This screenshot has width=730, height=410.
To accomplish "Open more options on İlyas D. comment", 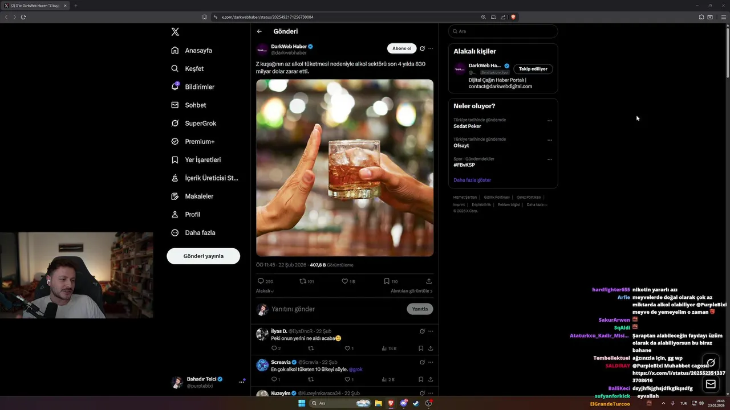I will pos(431,331).
